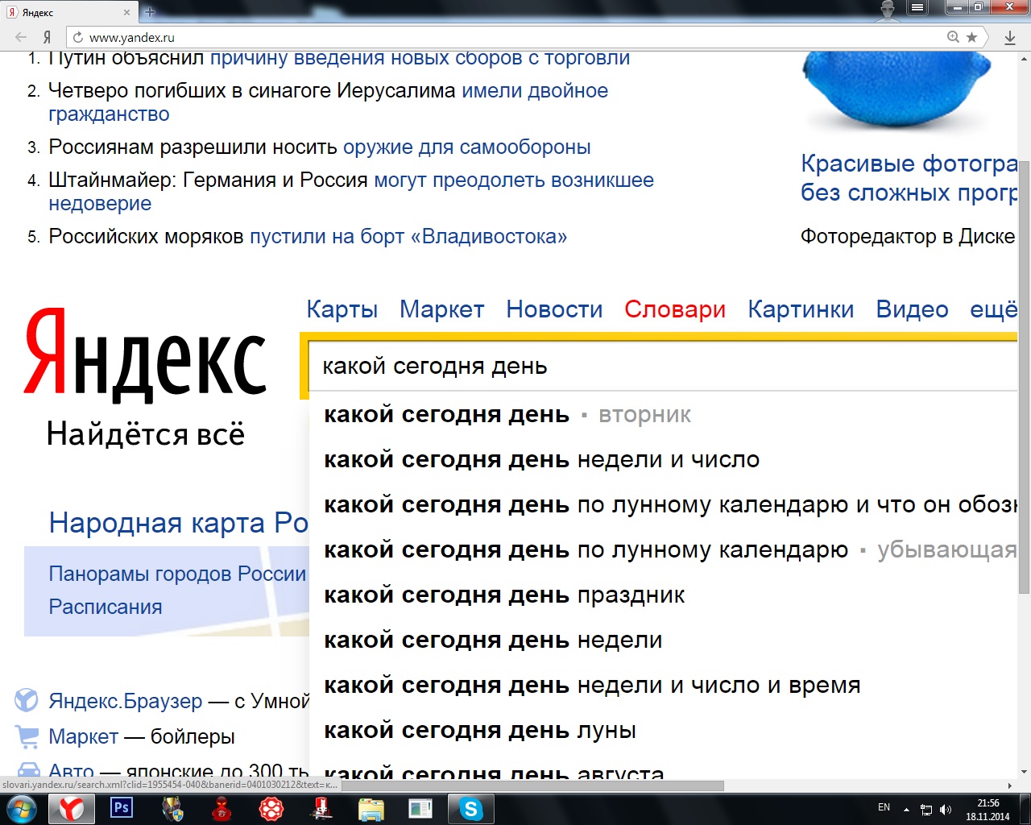
Task: Click the EN language indicator
Action: pos(884,807)
